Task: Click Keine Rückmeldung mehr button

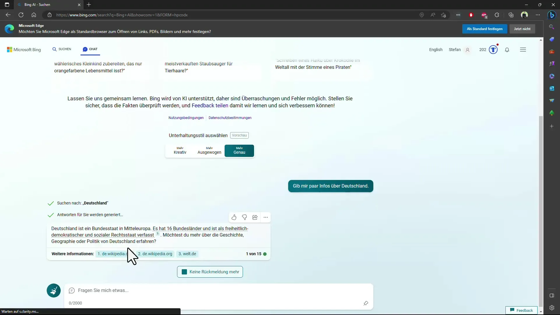Action: click(x=210, y=272)
